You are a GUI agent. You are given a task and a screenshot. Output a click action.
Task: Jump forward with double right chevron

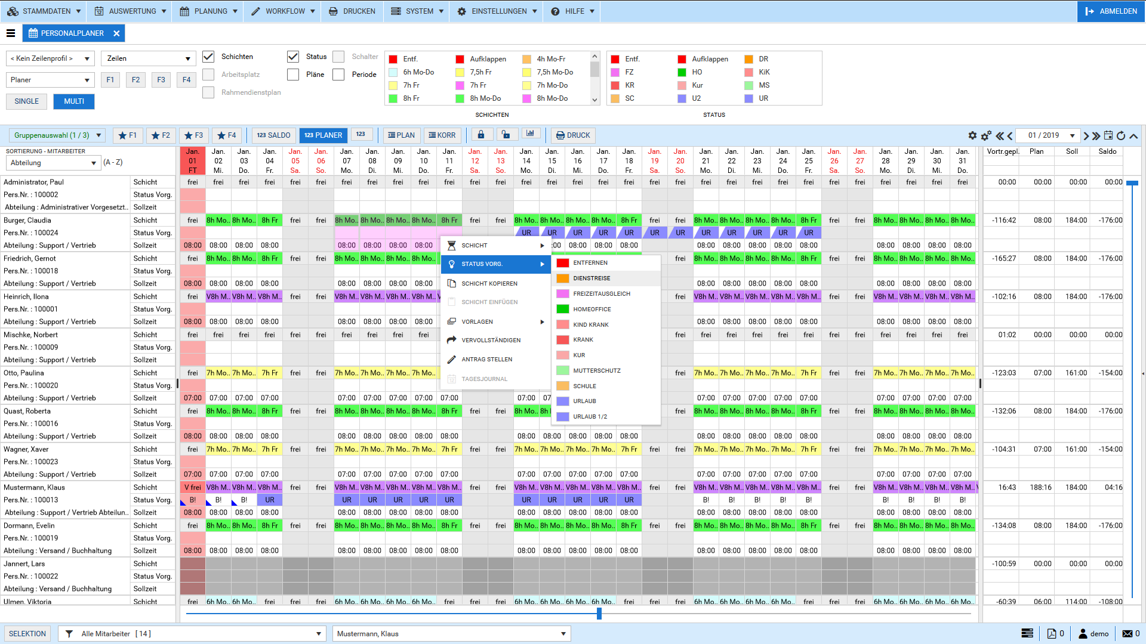pos(1096,135)
